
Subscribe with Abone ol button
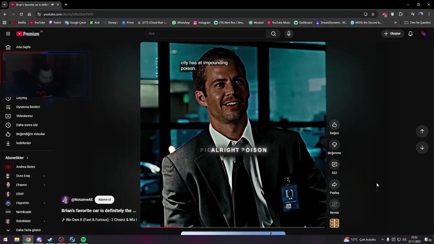click(x=104, y=200)
